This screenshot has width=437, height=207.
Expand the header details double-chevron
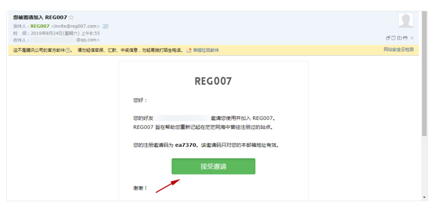(412, 38)
